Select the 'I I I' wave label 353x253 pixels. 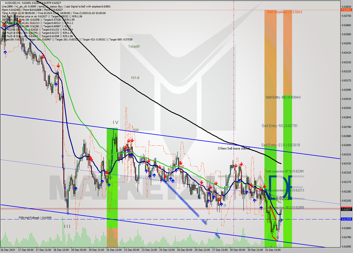pyautogui.click(x=67, y=226)
